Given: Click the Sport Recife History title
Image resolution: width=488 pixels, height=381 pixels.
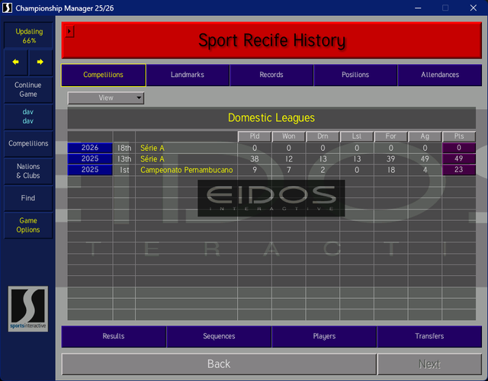Looking at the screenshot, I should coord(271,40).
